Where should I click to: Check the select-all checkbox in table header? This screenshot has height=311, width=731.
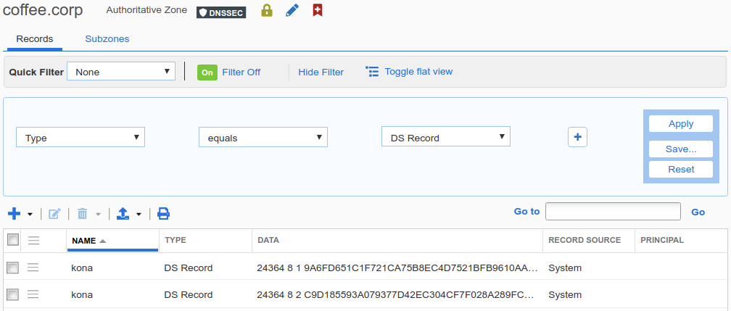(12, 240)
